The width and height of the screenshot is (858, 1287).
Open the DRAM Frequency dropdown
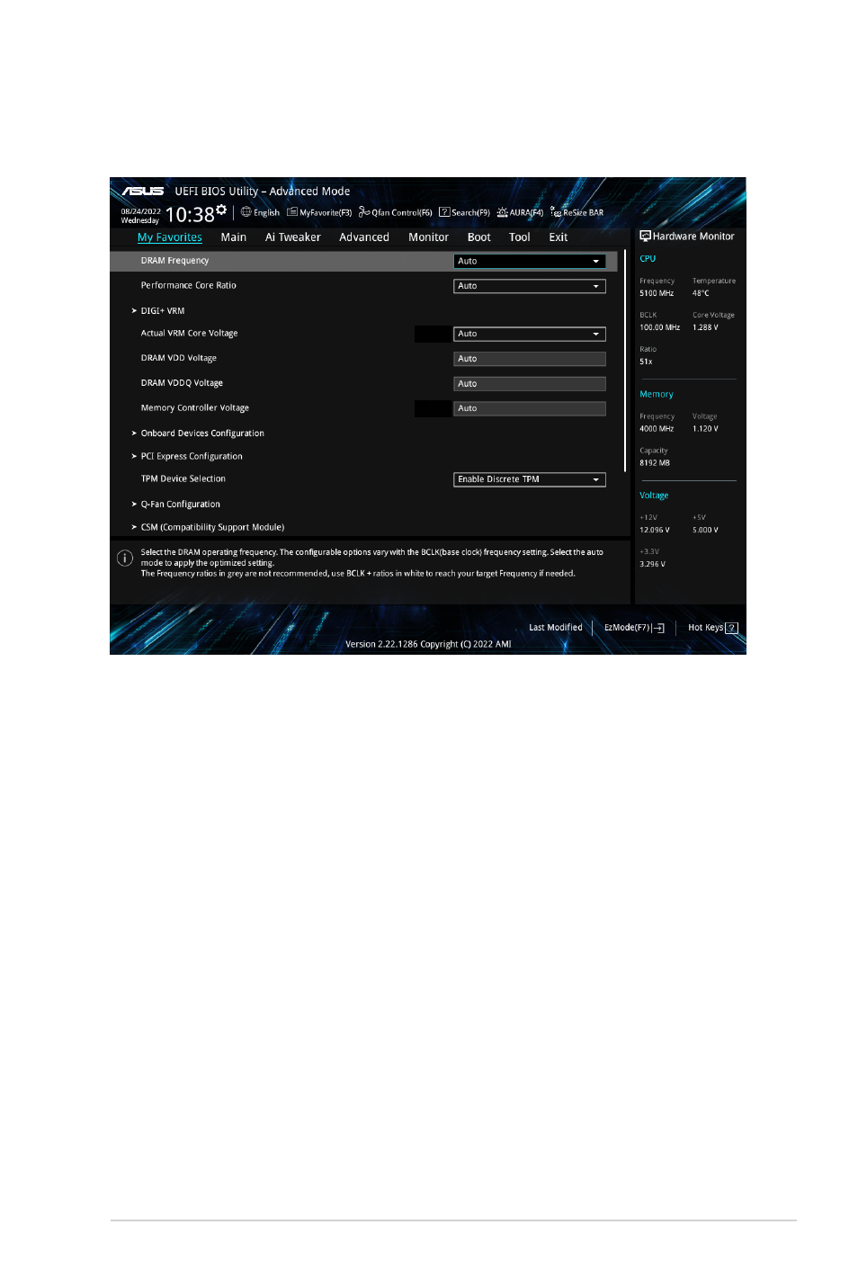(529, 262)
